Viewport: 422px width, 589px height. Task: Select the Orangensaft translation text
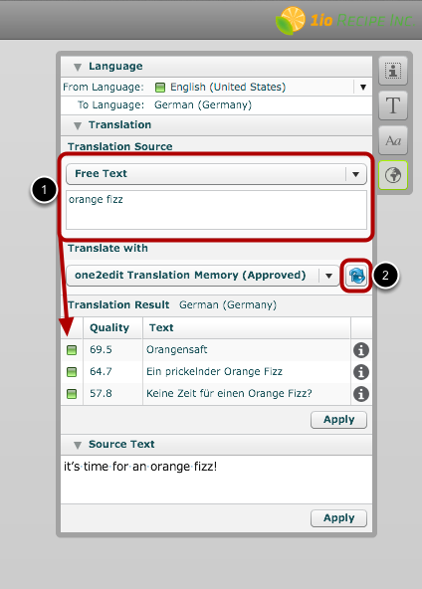point(176,350)
